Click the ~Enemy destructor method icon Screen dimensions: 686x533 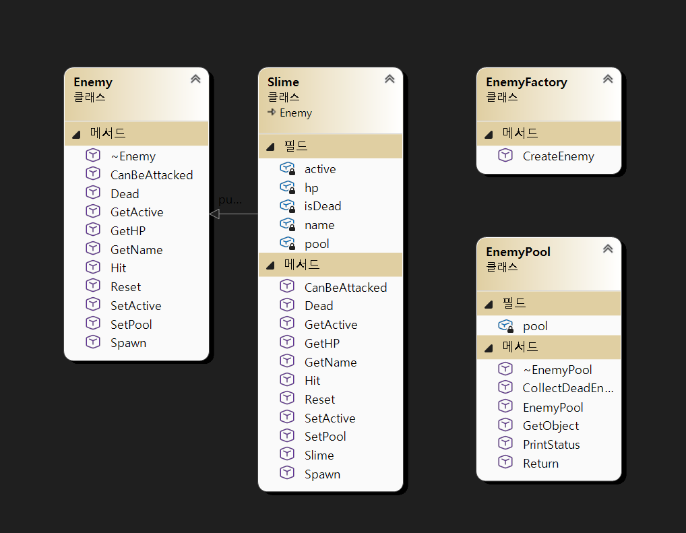click(93, 155)
